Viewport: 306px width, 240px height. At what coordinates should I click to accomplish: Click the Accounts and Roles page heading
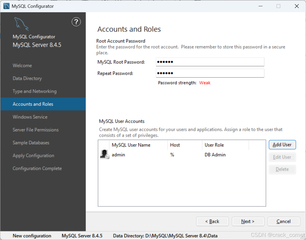pos(129,29)
